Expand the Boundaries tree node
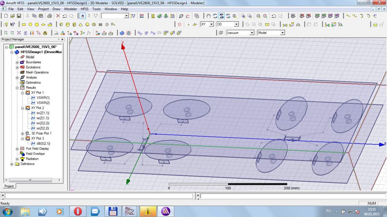The height and width of the screenshot is (217, 387). click(17, 62)
